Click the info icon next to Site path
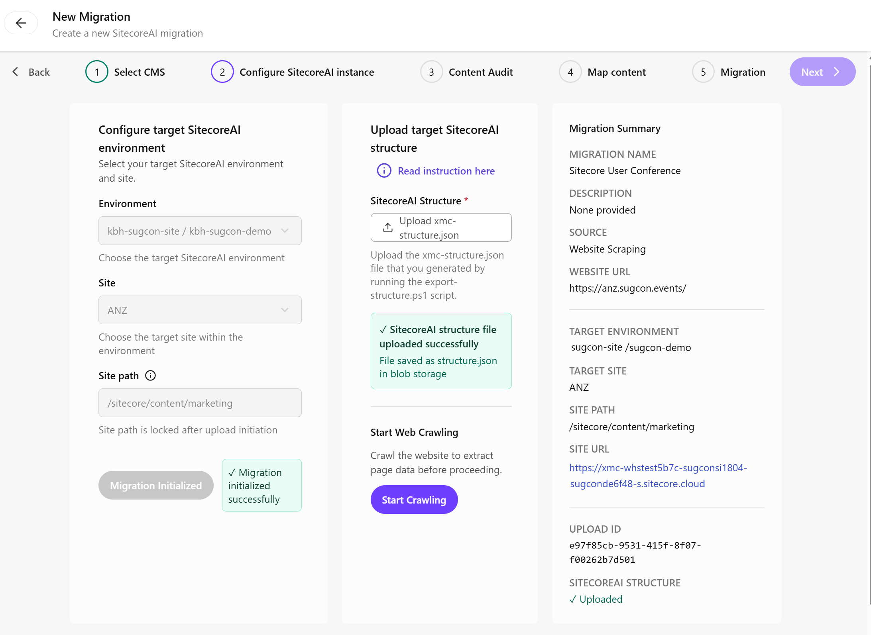 (150, 376)
